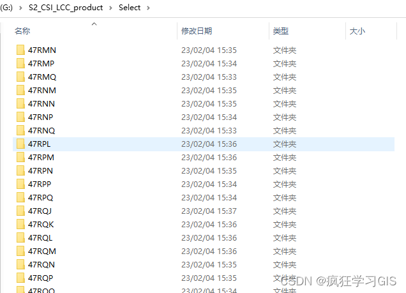Expand the chevron after S2_CSI_LCC_product breadcrumb
The height and width of the screenshot is (293, 406).
point(110,8)
